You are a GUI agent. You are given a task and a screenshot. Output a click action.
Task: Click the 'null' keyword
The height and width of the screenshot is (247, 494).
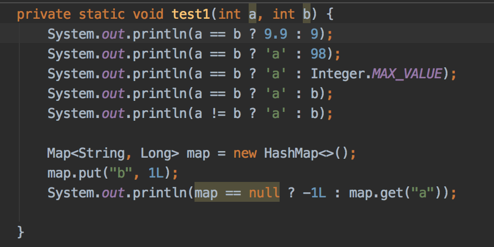tap(264, 193)
